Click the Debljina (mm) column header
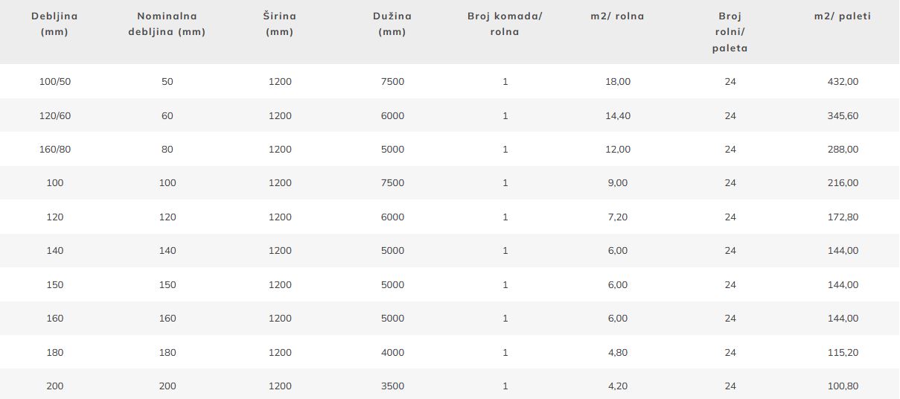Image resolution: width=900 pixels, height=399 pixels. 55,24
